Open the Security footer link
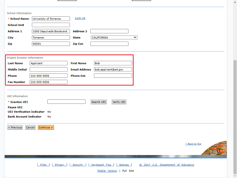The width and height of the screenshot is (237, 178). coord(78,165)
